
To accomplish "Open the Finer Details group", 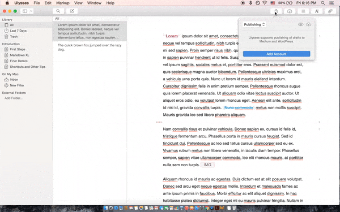I will pyautogui.click(x=26, y=61).
